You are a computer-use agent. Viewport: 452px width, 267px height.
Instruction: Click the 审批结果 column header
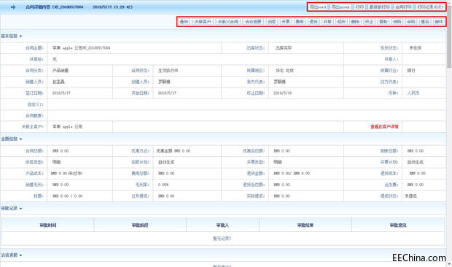[x=305, y=225]
